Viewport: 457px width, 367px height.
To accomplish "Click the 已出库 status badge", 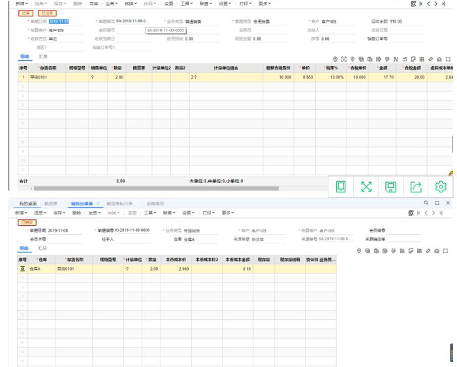I will coord(47,13).
